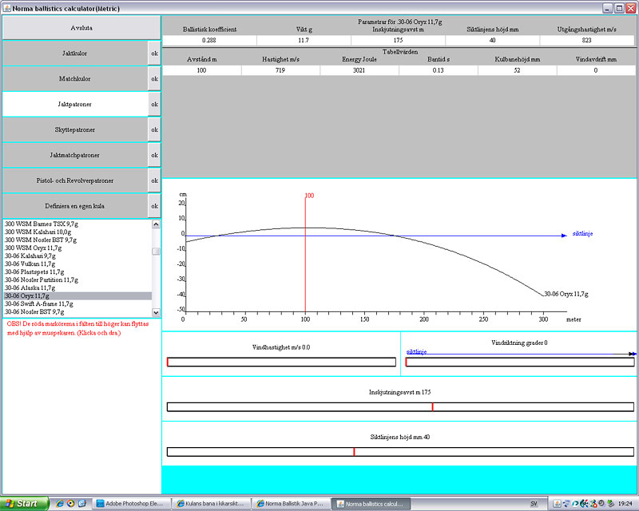Viewport: 639px width, 511px height.
Task: Choose Pistol- och Revolverpatroner category
Action: coord(75,180)
